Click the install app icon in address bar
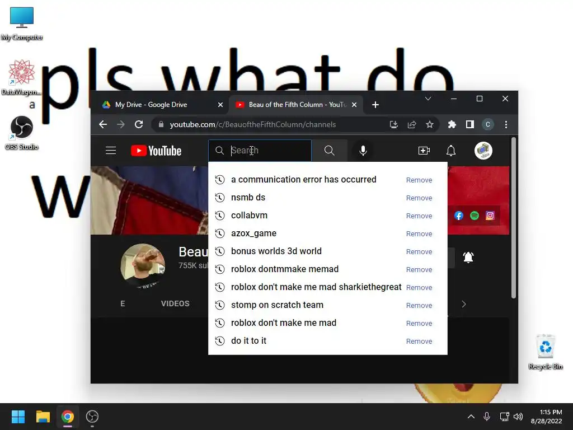573x430 pixels. [x=393, y=124]
